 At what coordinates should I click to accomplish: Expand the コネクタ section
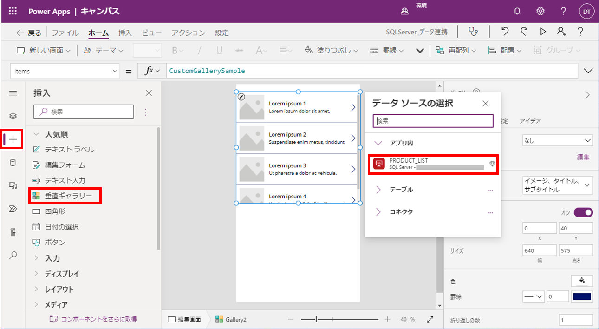click(378, 212)
